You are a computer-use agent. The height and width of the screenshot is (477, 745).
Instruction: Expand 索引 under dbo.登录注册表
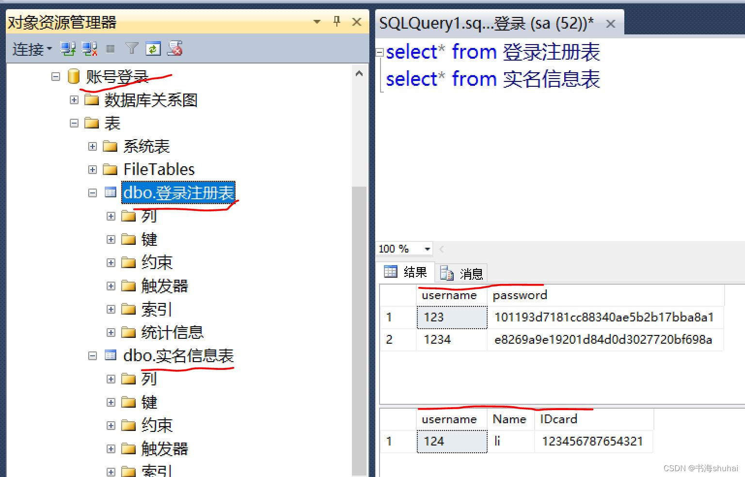[x=111, y=309]
